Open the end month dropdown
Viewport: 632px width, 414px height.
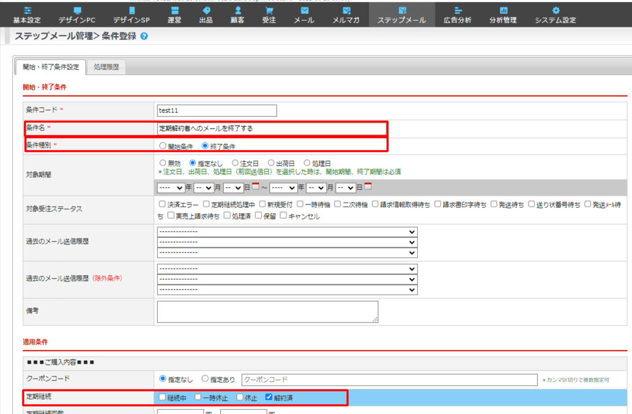pyautogui.click(x=316, y=188)
